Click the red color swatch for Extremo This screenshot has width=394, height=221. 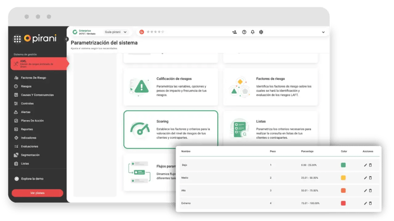(343, 203)
